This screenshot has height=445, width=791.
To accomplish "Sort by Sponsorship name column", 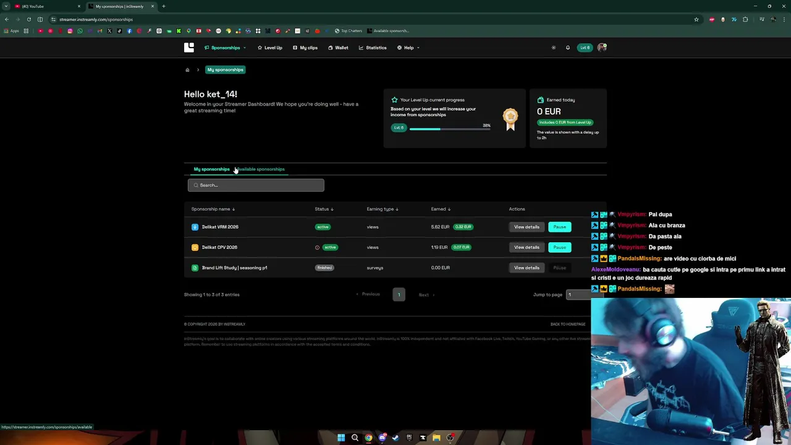I will point(213,209).
